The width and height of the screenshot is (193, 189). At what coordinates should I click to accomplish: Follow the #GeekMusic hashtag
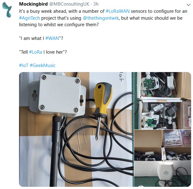pos(43,65)
